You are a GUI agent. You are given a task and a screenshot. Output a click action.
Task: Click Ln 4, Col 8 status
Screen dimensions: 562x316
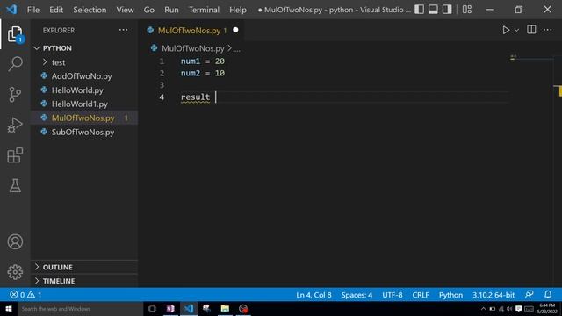click(313, 295)
